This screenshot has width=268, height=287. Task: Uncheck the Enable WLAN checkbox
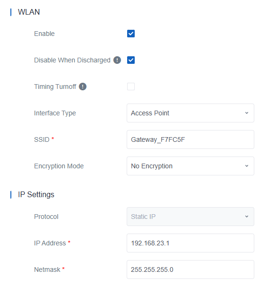[131, 34]
